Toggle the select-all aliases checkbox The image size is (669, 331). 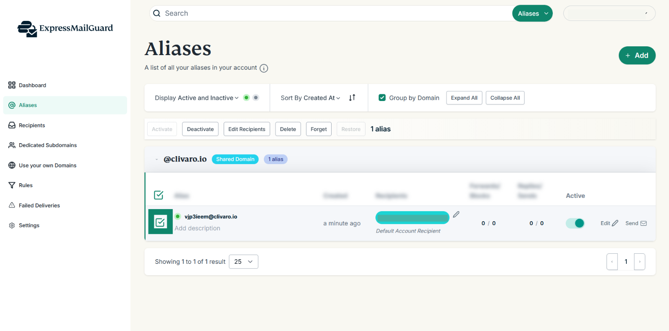pyautogui.click(x=159, y=195)
